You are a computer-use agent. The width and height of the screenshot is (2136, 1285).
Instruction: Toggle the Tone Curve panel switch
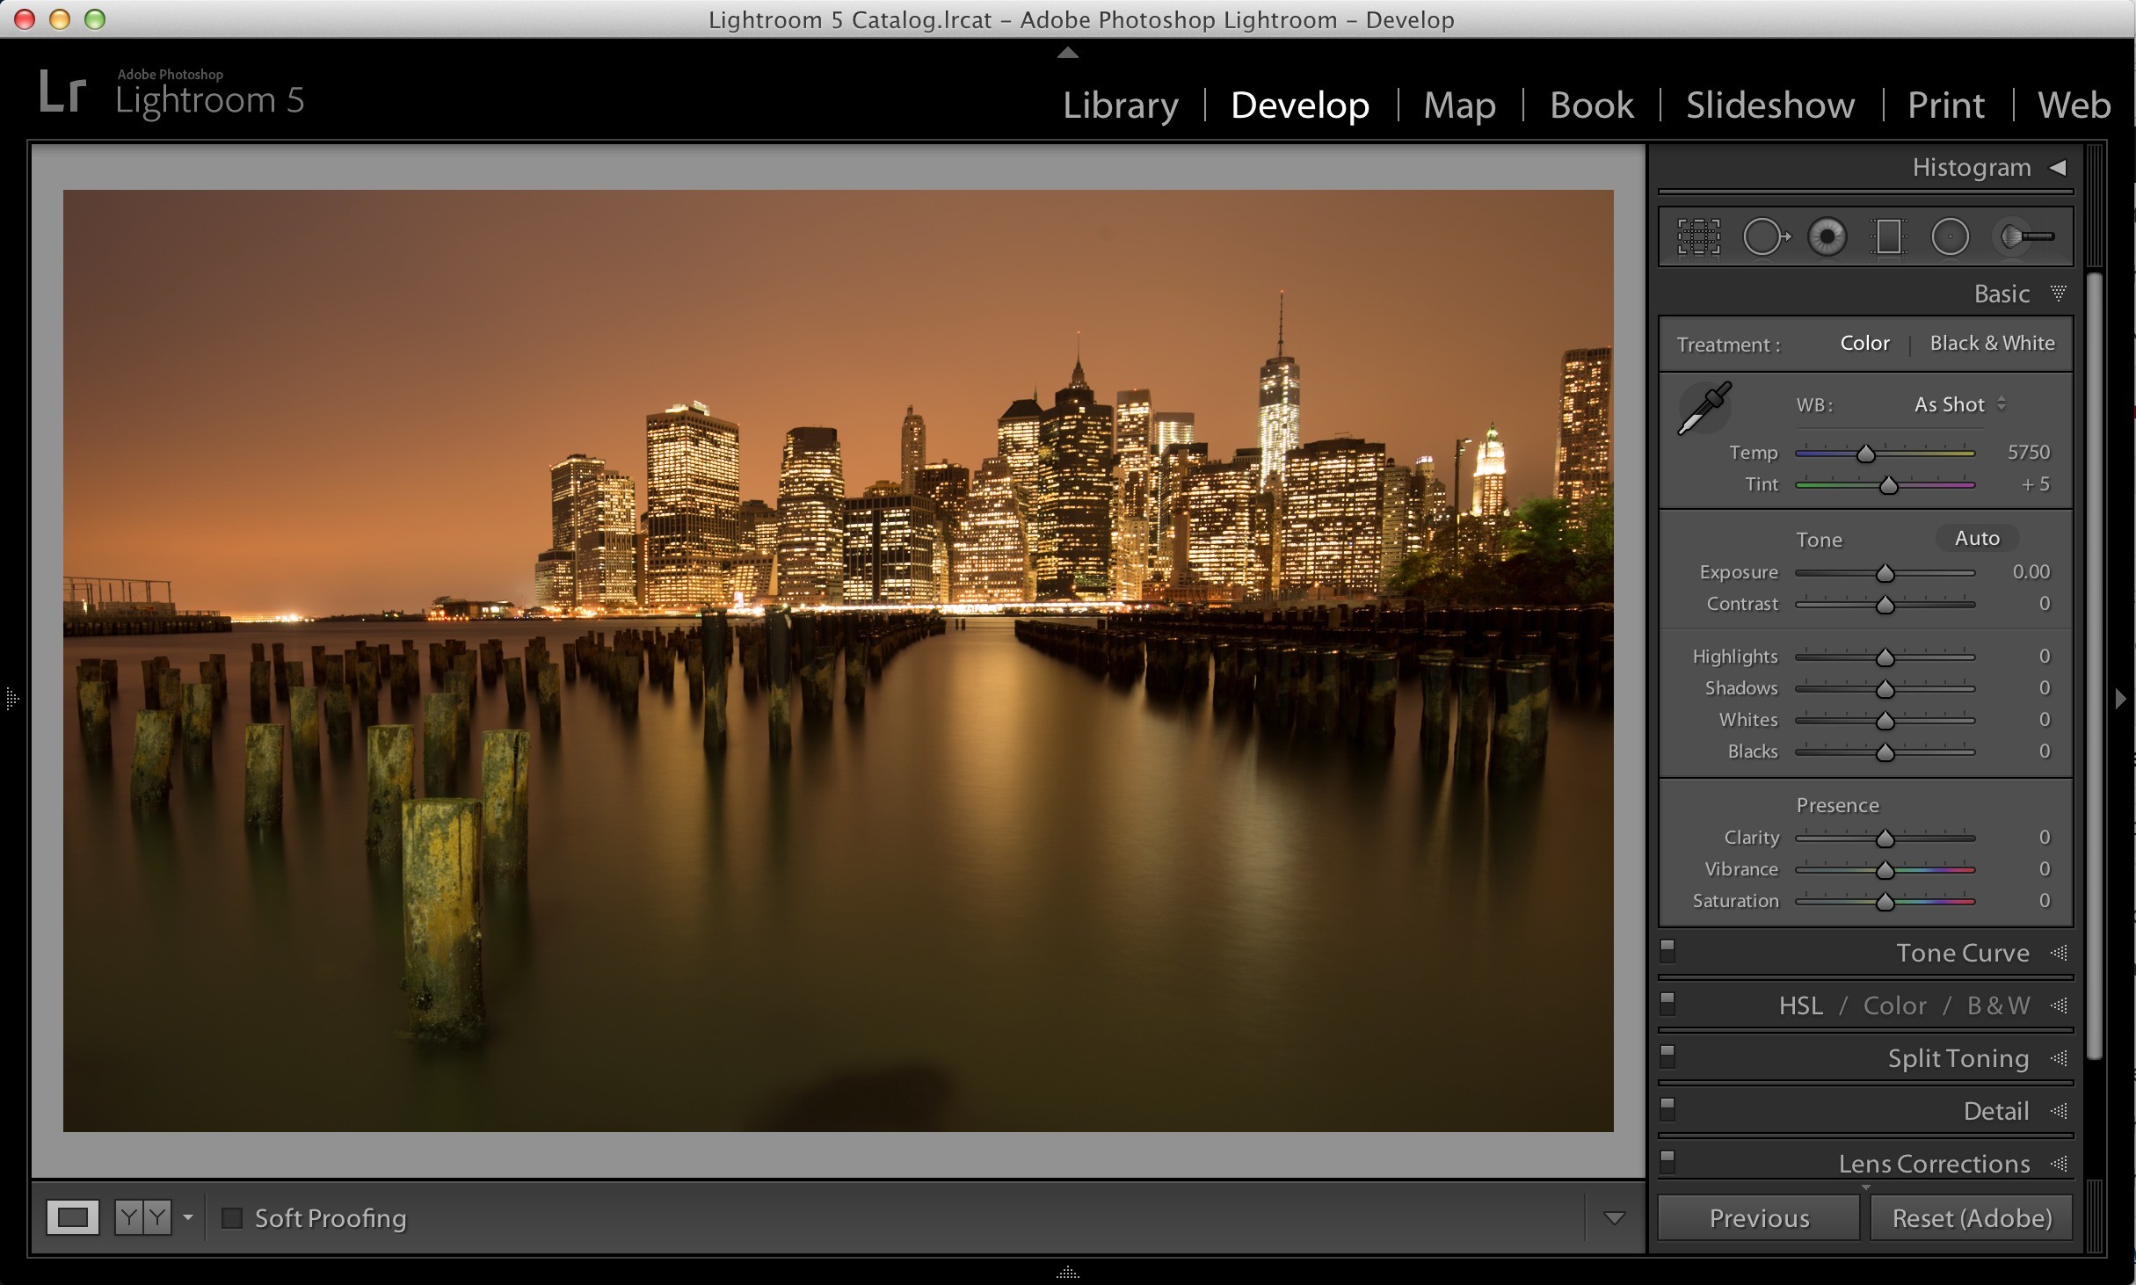(x=1667, y=951)
